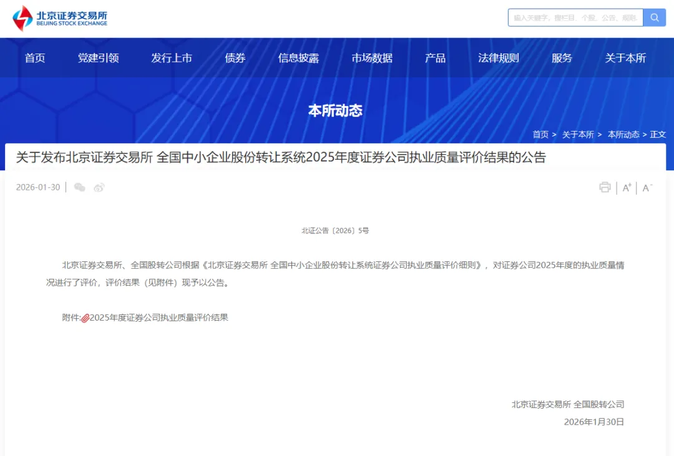Click the Beijing Stock Exchange logo
Image resolution: width=674 pixels, height=456 pixels.
[x=60, y=18]
